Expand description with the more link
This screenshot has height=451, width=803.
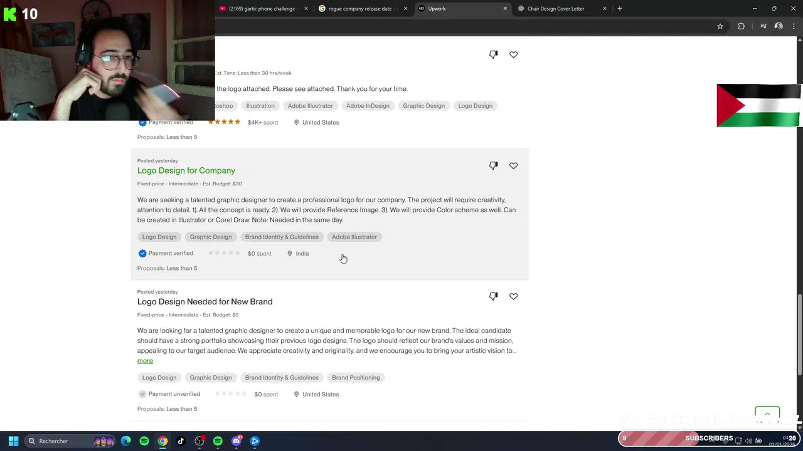(x=145, y=361)
